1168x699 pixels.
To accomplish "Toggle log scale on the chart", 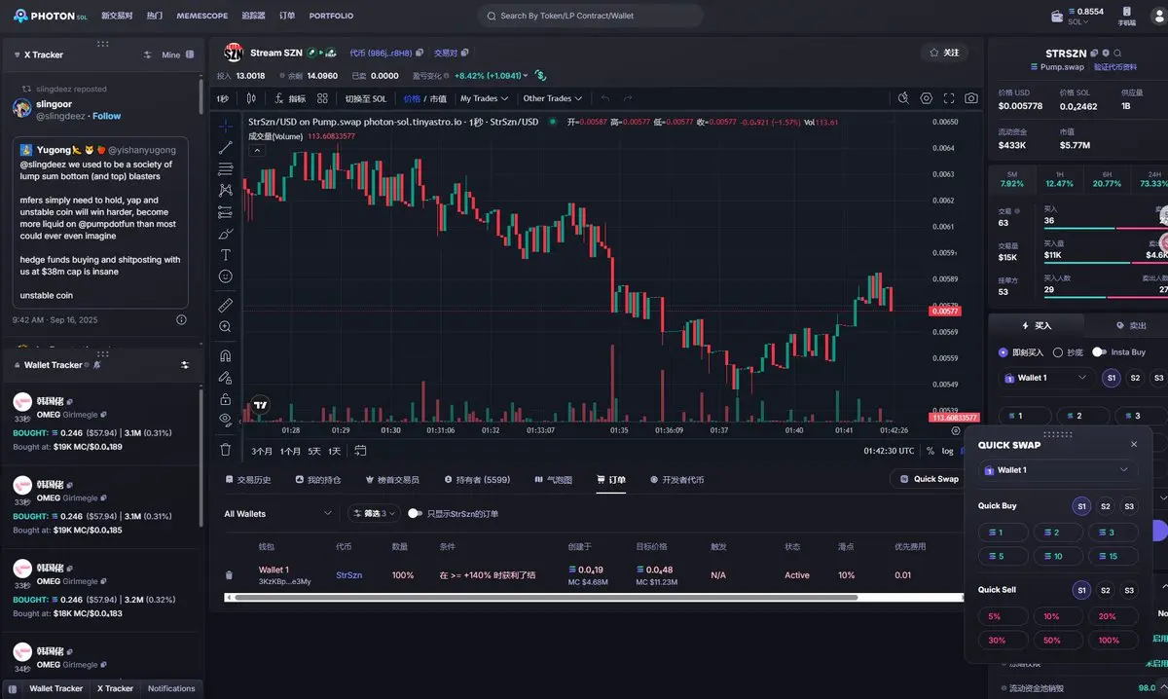I will (947, 451).
